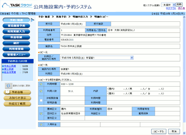Click the refresh icon beside 最新の状態に更新

coord(8,86)
